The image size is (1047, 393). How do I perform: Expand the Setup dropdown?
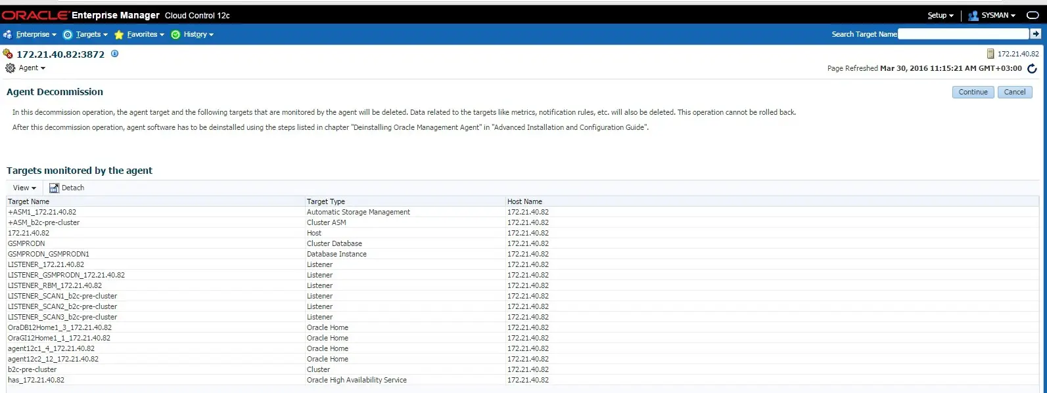click(941, 15)
